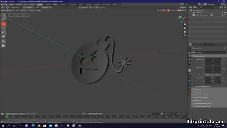Open the Output properties tab
The image size is (227, 128).
(189, 56)
